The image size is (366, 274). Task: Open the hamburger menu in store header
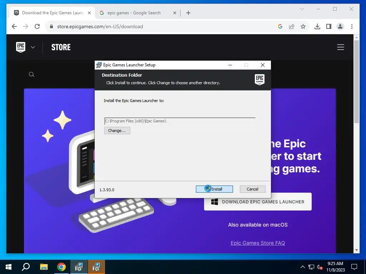pyautogui.click(x=341, y=47)
